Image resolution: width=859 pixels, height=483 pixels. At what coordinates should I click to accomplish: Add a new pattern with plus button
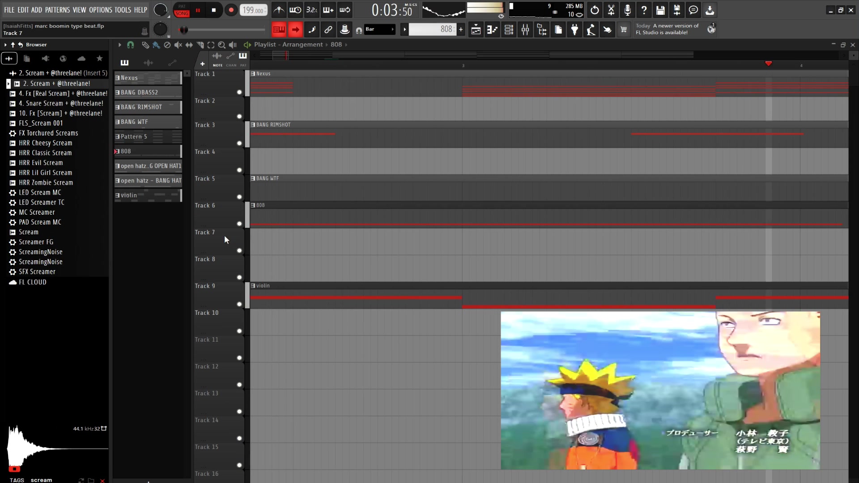(461, 30)
